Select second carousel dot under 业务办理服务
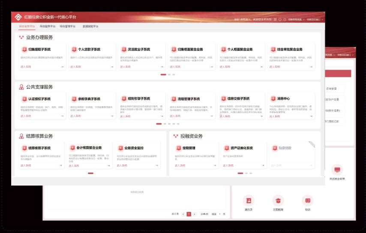The height and width of the screenshot is (233, 366). 169,75
